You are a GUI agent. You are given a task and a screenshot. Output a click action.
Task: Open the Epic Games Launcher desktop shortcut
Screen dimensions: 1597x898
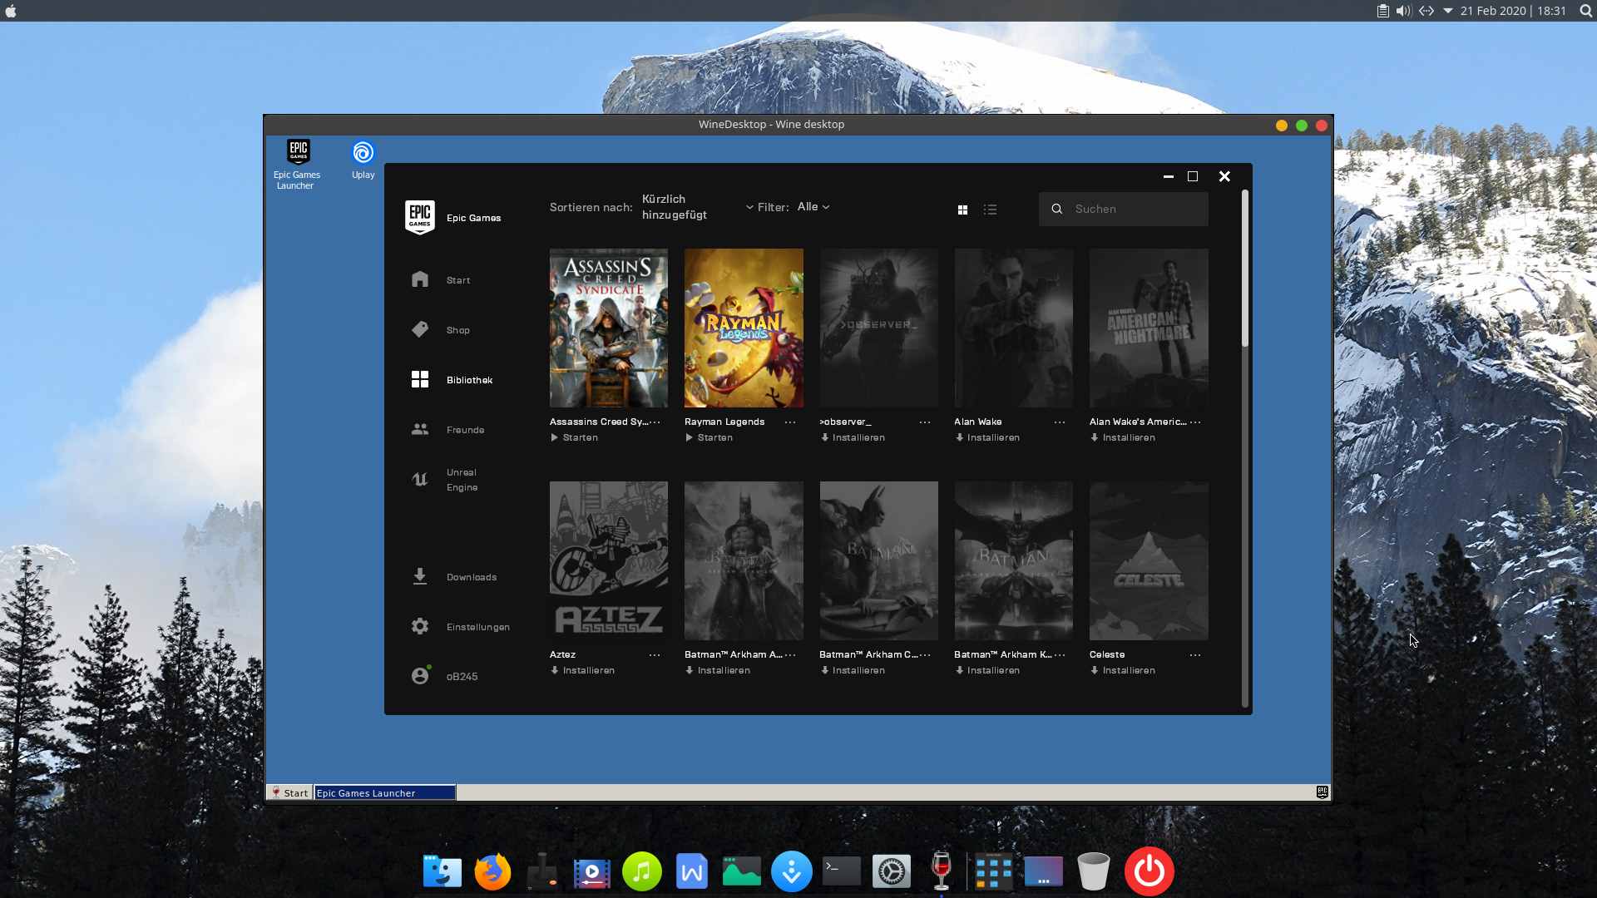click(x=298, y=164)
